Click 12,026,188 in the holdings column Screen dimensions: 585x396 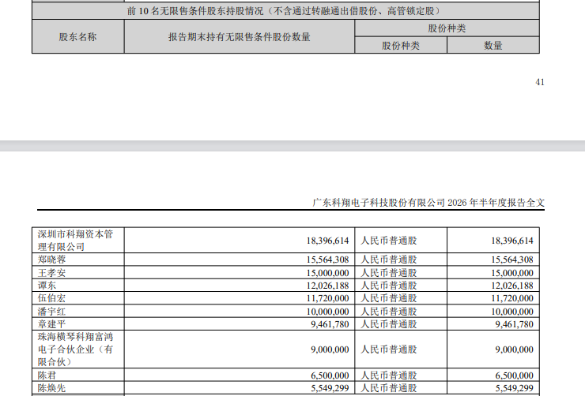point(327,286)
